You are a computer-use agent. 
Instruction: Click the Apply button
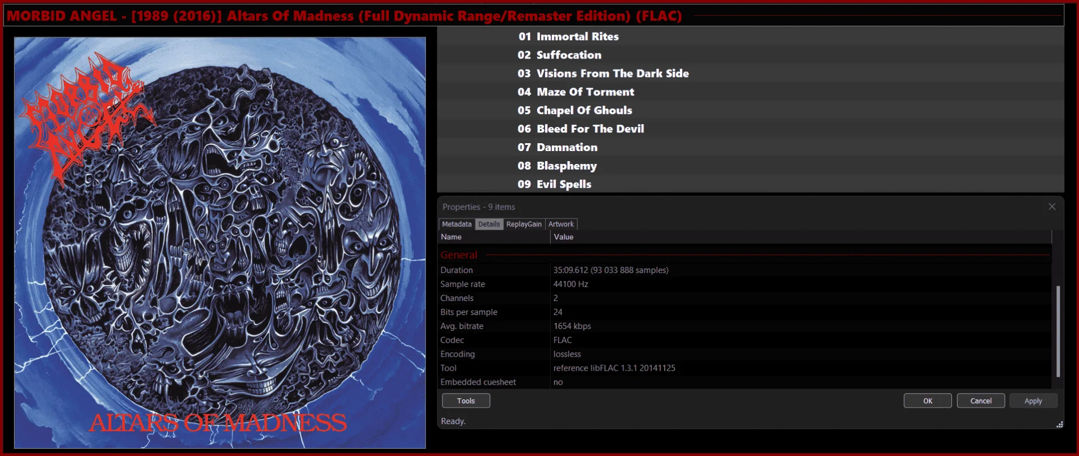coord(1033,400)
